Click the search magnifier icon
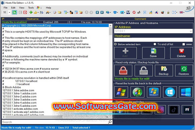The height and width of the screenshot is (130, 195). [110, 122]
